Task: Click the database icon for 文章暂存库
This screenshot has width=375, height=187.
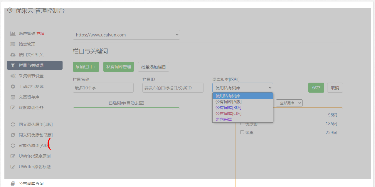Action: (13, 97)
